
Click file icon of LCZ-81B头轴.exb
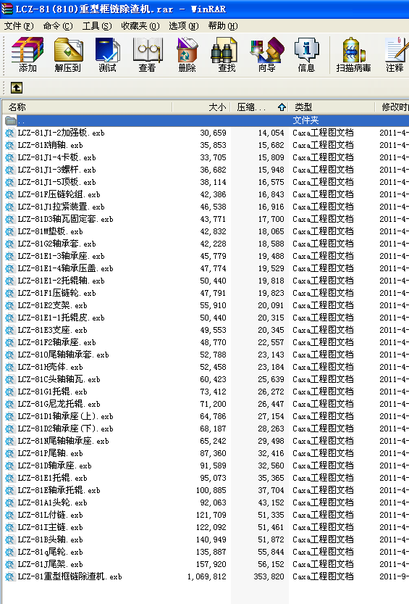pos(9,539)
